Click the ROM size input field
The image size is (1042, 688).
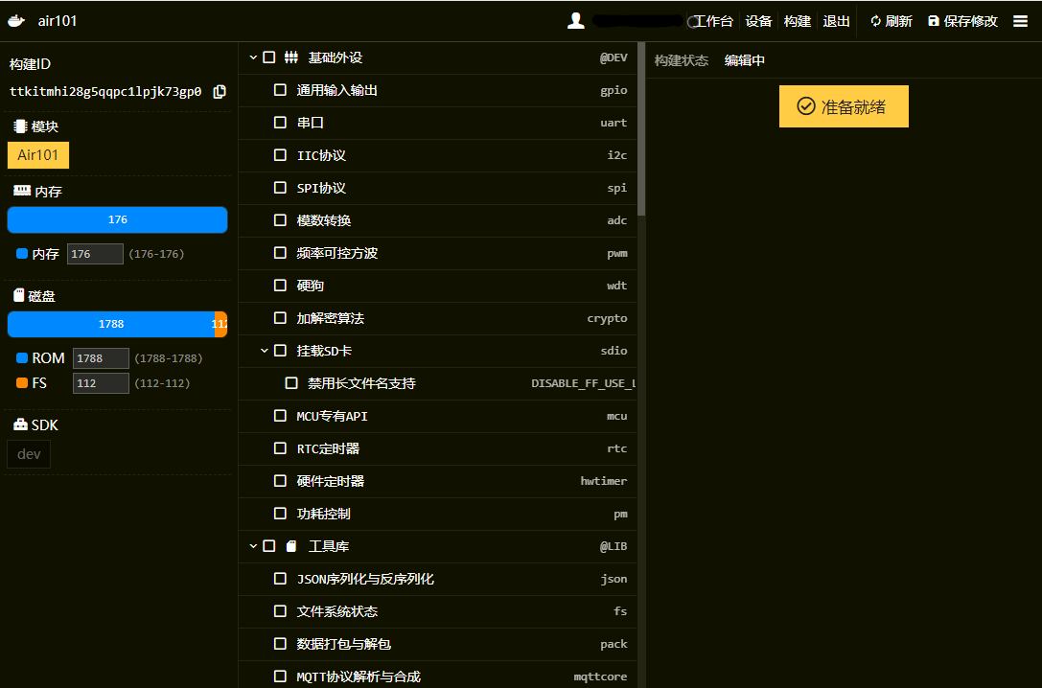[x=101, y=358]
